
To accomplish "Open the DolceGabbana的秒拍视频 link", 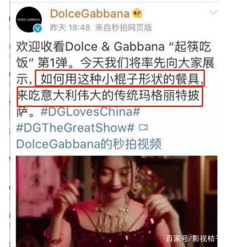I will tap(89, 144).
